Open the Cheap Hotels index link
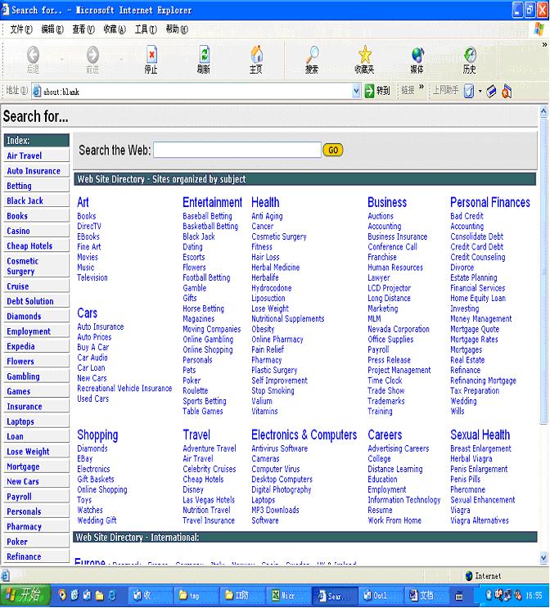This screenshot has height=608, width=550. coord(29,245)
